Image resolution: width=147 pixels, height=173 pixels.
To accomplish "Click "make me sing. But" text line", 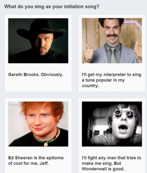I will pos(102,163).
